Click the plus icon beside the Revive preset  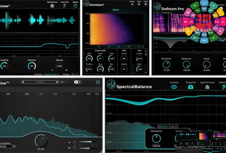[x=62, y=82]
